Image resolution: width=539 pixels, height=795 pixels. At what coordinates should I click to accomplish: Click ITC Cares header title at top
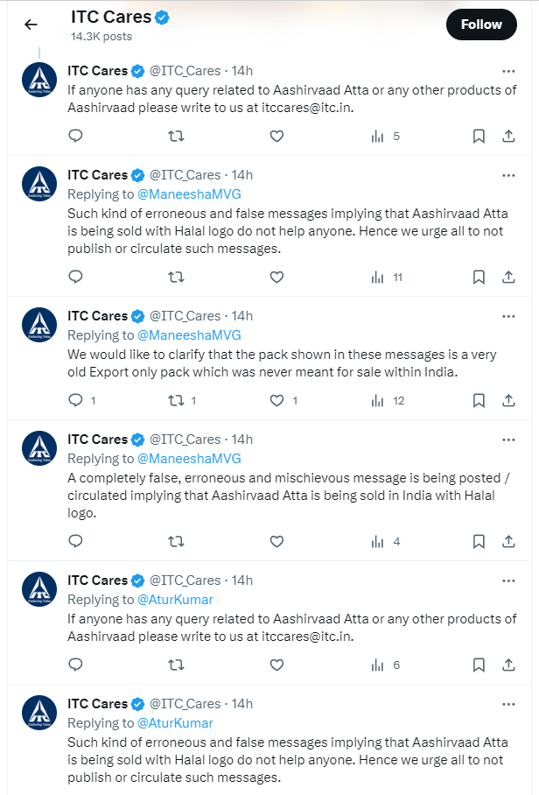pos(110,17)
